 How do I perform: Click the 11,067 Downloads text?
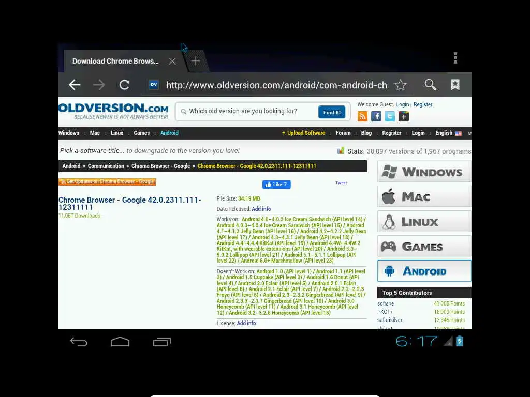(x=79, y=216)
